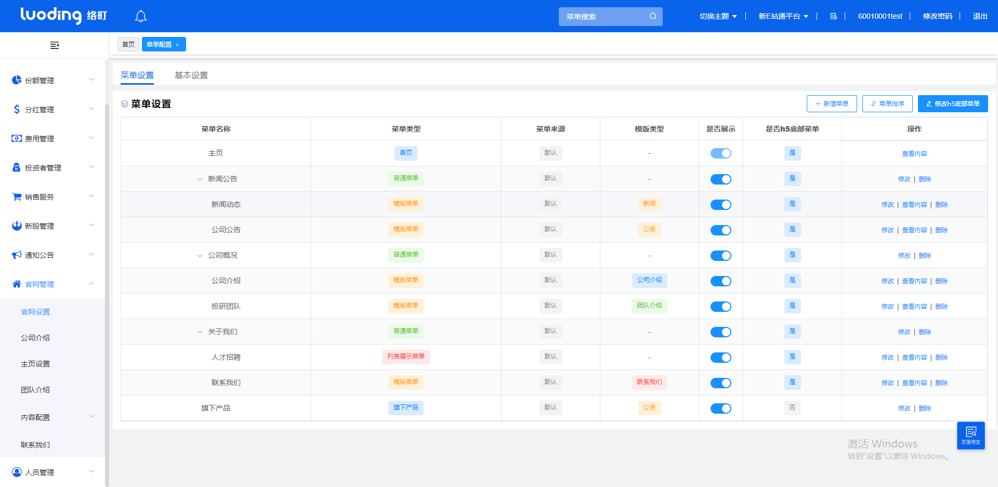The height and width of the screenshot is (487, 998).
Task: Collapse 官网管理 sidebar chevron
Action: tap(91, 283)
